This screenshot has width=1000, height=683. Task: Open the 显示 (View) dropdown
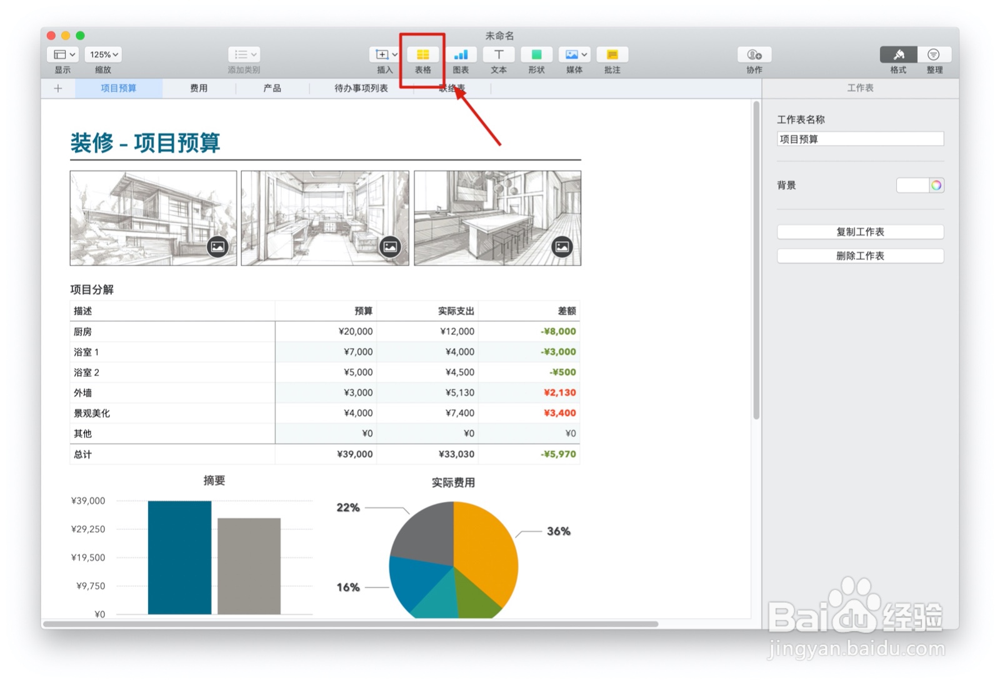(61, 54)
